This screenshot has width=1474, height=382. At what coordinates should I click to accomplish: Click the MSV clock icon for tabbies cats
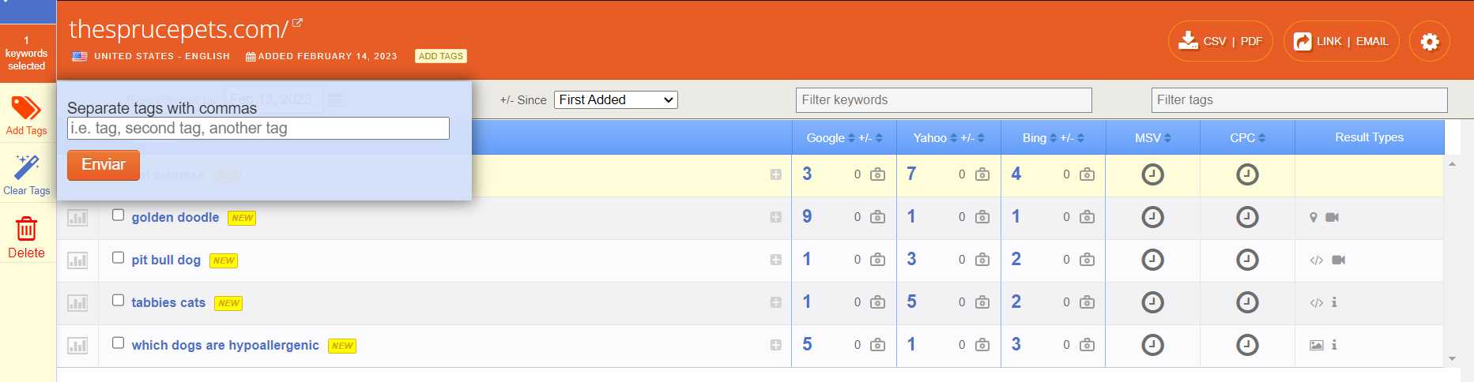pos(1153,302)
